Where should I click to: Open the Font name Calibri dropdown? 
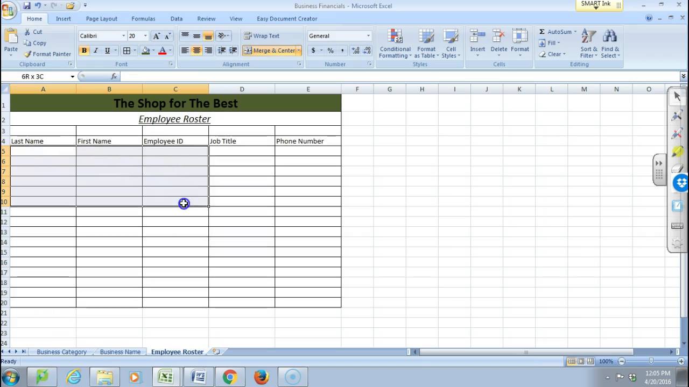(123, 36)
